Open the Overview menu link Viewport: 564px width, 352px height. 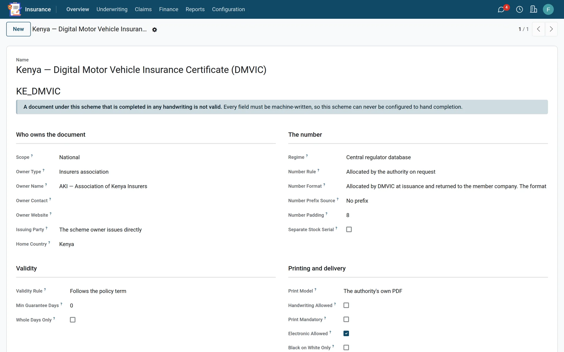pyautogui.click(x=78, y=9)
